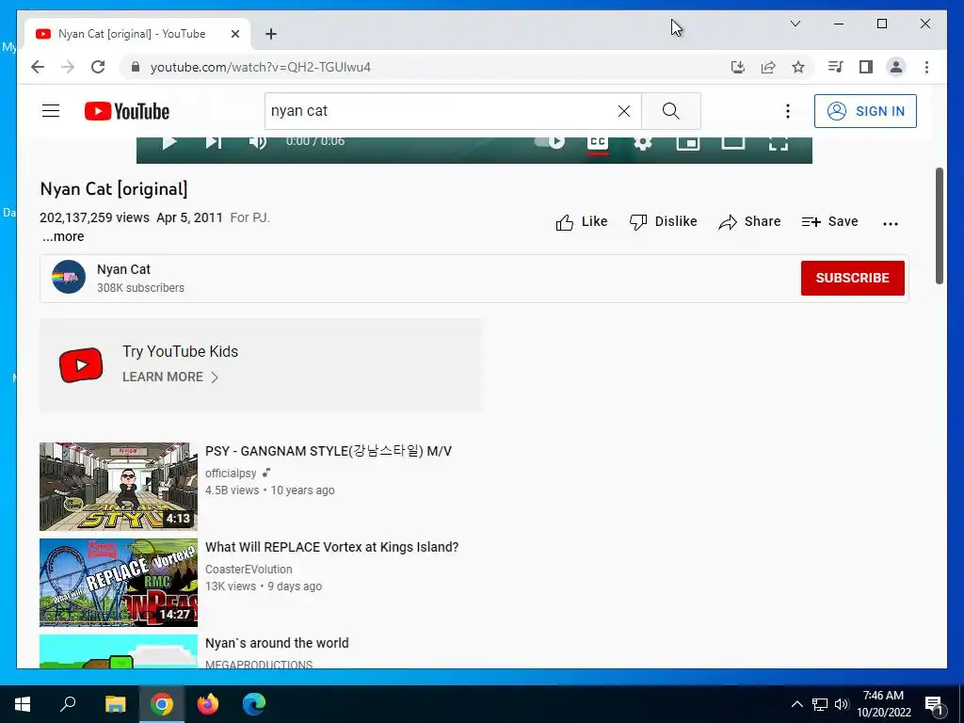Show hidden tray icons chevron
This screenshot has width=964, height=723.
[796, 704]
